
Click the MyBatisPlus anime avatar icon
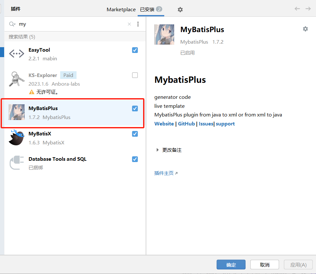[x=16, y=112]
